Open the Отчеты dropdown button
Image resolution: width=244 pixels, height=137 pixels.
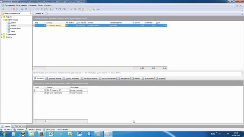39,14
